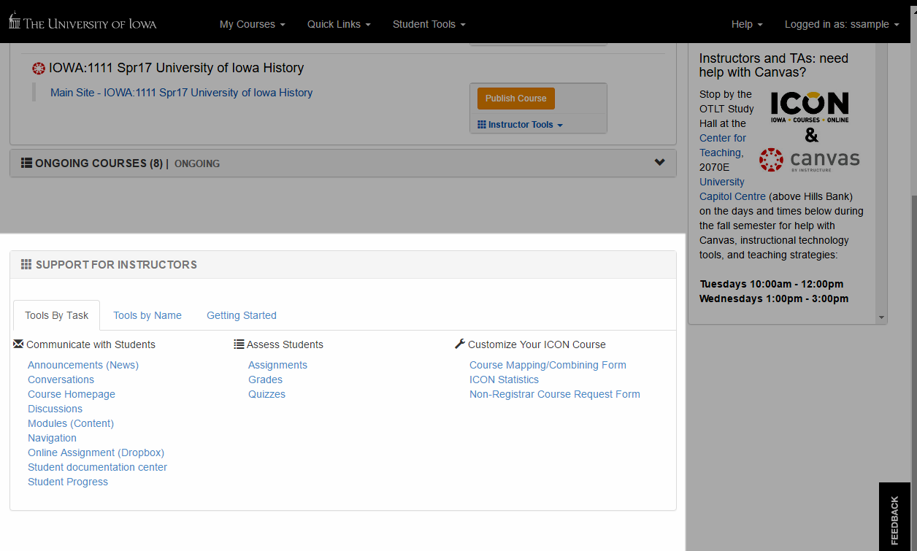This screenshot has height=551, width=917.
Task: Click the envelope icon for Communicate with Students
Action: click(x=18, y=344)
